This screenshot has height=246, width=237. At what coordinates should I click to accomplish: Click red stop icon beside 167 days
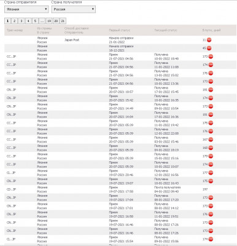(x=211, y=140)
